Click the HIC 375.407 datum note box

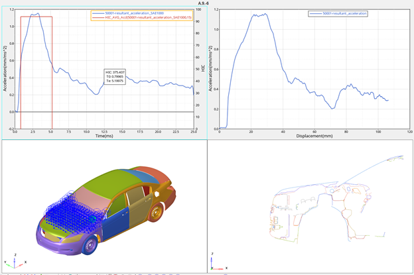point(115,76)
